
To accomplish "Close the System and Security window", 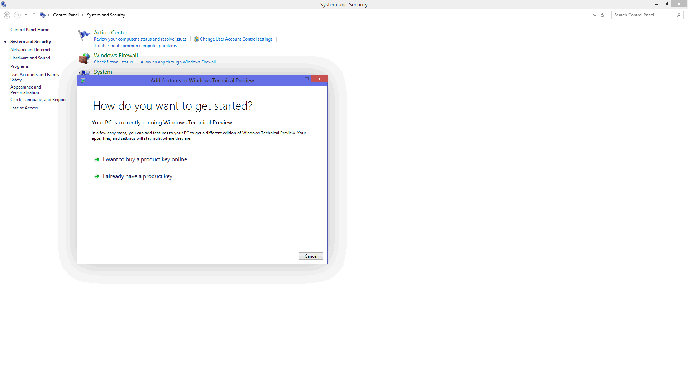I will pyautogui.click(x=679, y=4).
